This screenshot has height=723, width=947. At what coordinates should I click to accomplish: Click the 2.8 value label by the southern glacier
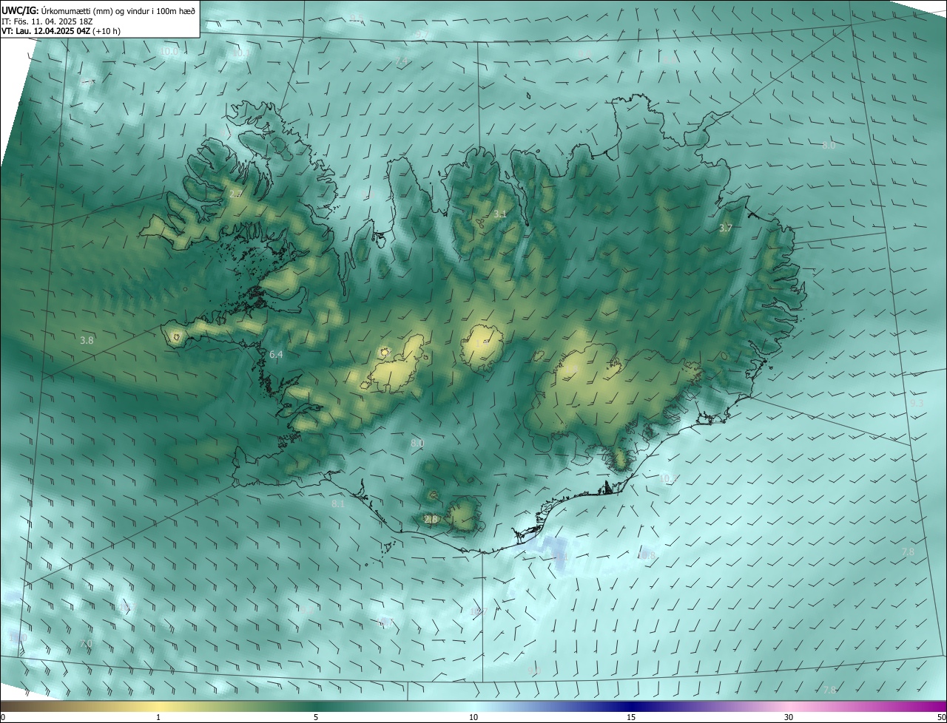(431, 520)
